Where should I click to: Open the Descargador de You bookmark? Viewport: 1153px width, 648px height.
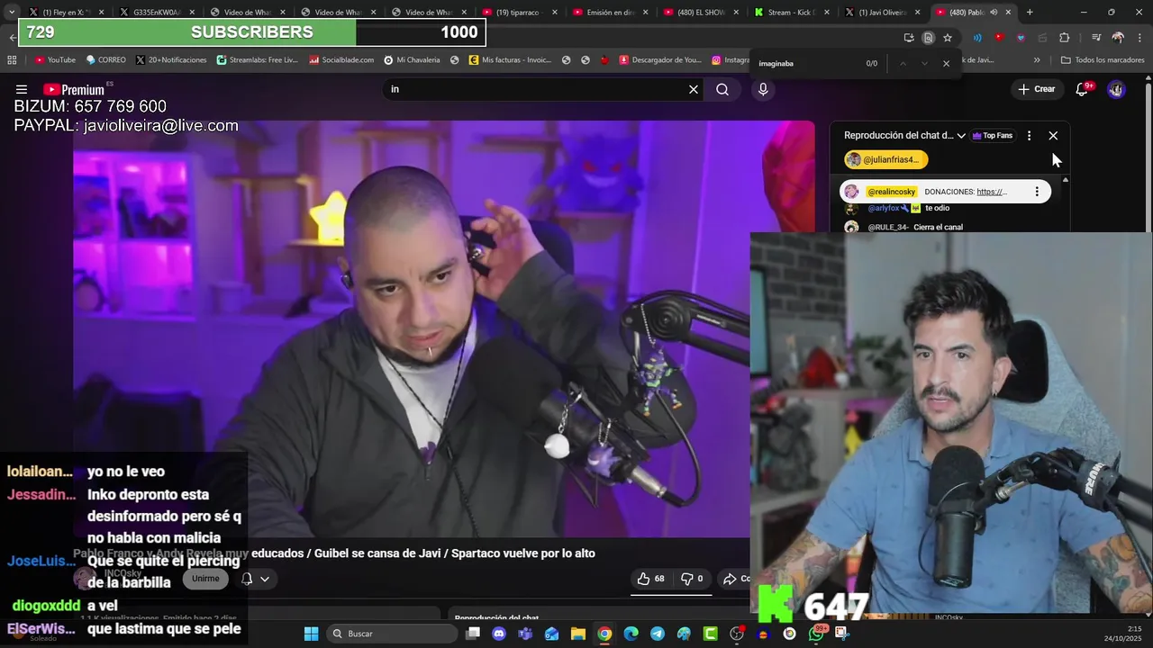(659, 60)
